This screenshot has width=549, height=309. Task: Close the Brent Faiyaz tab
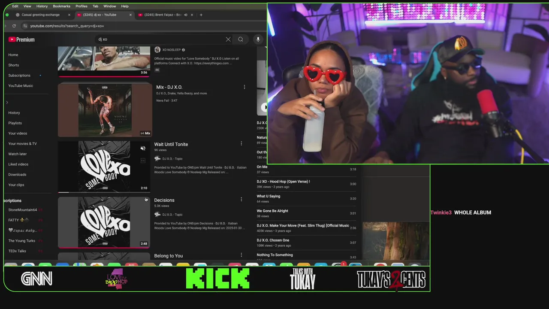[192, 15]
